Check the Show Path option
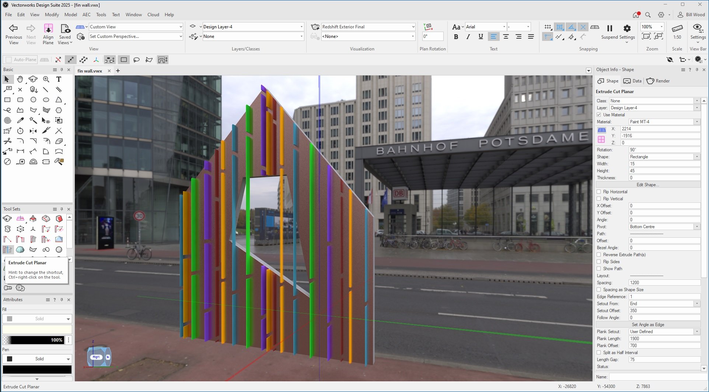Image resolution: width=709 pixels, height=392 pixels. coord(599,269)
